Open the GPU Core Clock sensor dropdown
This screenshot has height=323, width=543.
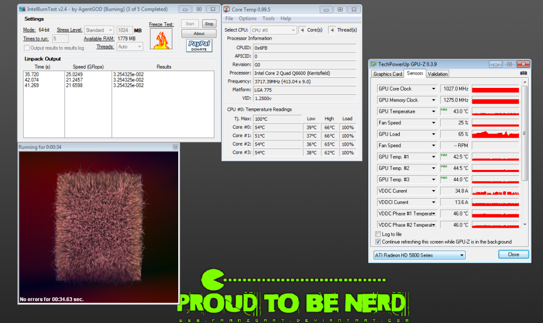click(434, 89)
